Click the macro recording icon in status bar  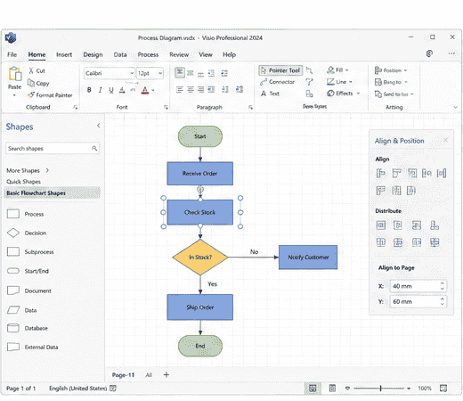(113, 389)
